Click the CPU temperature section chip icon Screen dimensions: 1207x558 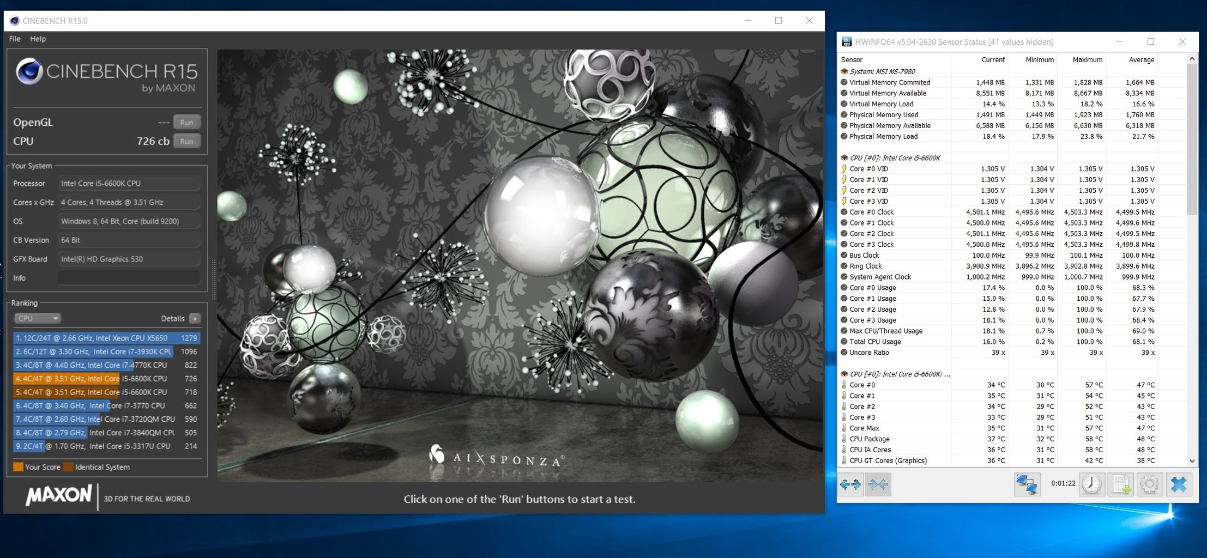[x=844, y=374]
